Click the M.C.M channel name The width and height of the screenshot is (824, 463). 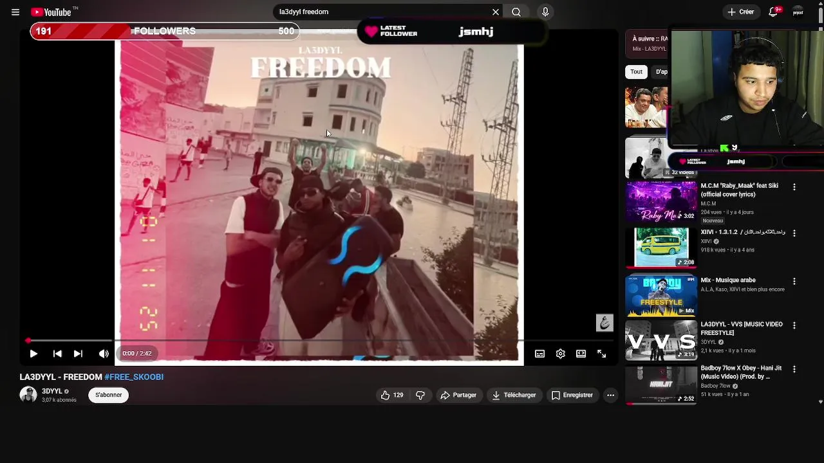point(708,204)
